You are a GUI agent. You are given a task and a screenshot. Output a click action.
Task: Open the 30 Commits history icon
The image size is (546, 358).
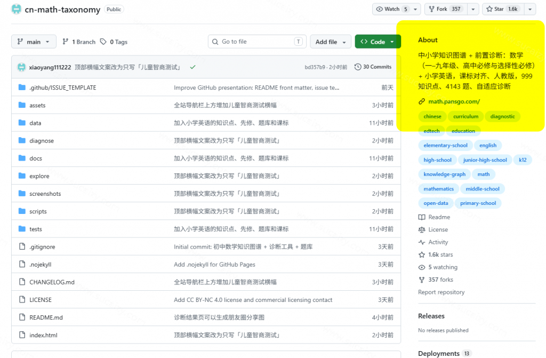point(358,67)
